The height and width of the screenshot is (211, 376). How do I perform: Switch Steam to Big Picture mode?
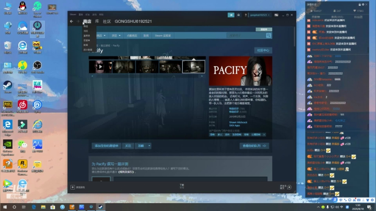click(276, 15)
